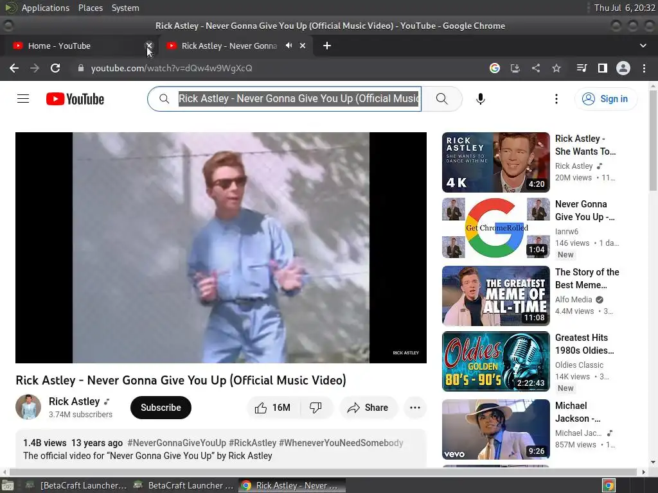Switch to BetaCraft Launcher taskbar window
The width and height of the screenshot is (658, 493).
point(183,485)
